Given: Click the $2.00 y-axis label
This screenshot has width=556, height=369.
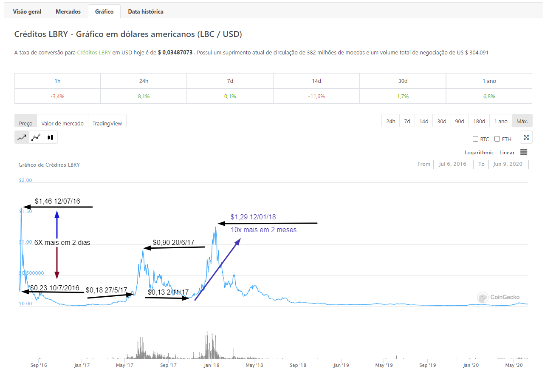Looking at the screenshot, I should (x=25, y=180).
